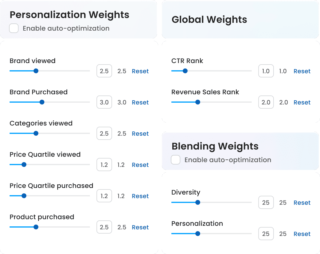
Task: Click the Brand viewed slider handle
Action: [x=36, y=71]
